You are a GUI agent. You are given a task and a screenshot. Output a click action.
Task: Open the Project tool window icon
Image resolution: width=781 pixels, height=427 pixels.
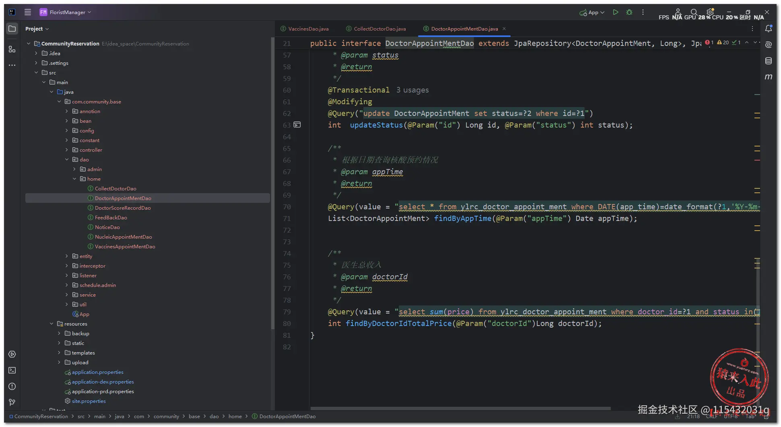point(12,29)
